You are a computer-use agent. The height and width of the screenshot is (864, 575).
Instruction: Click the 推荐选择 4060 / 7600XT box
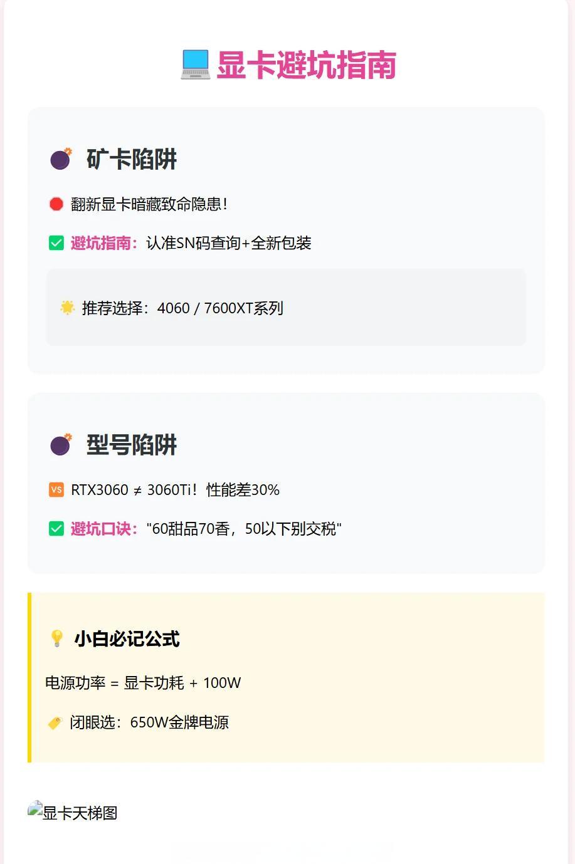[286, 308]
